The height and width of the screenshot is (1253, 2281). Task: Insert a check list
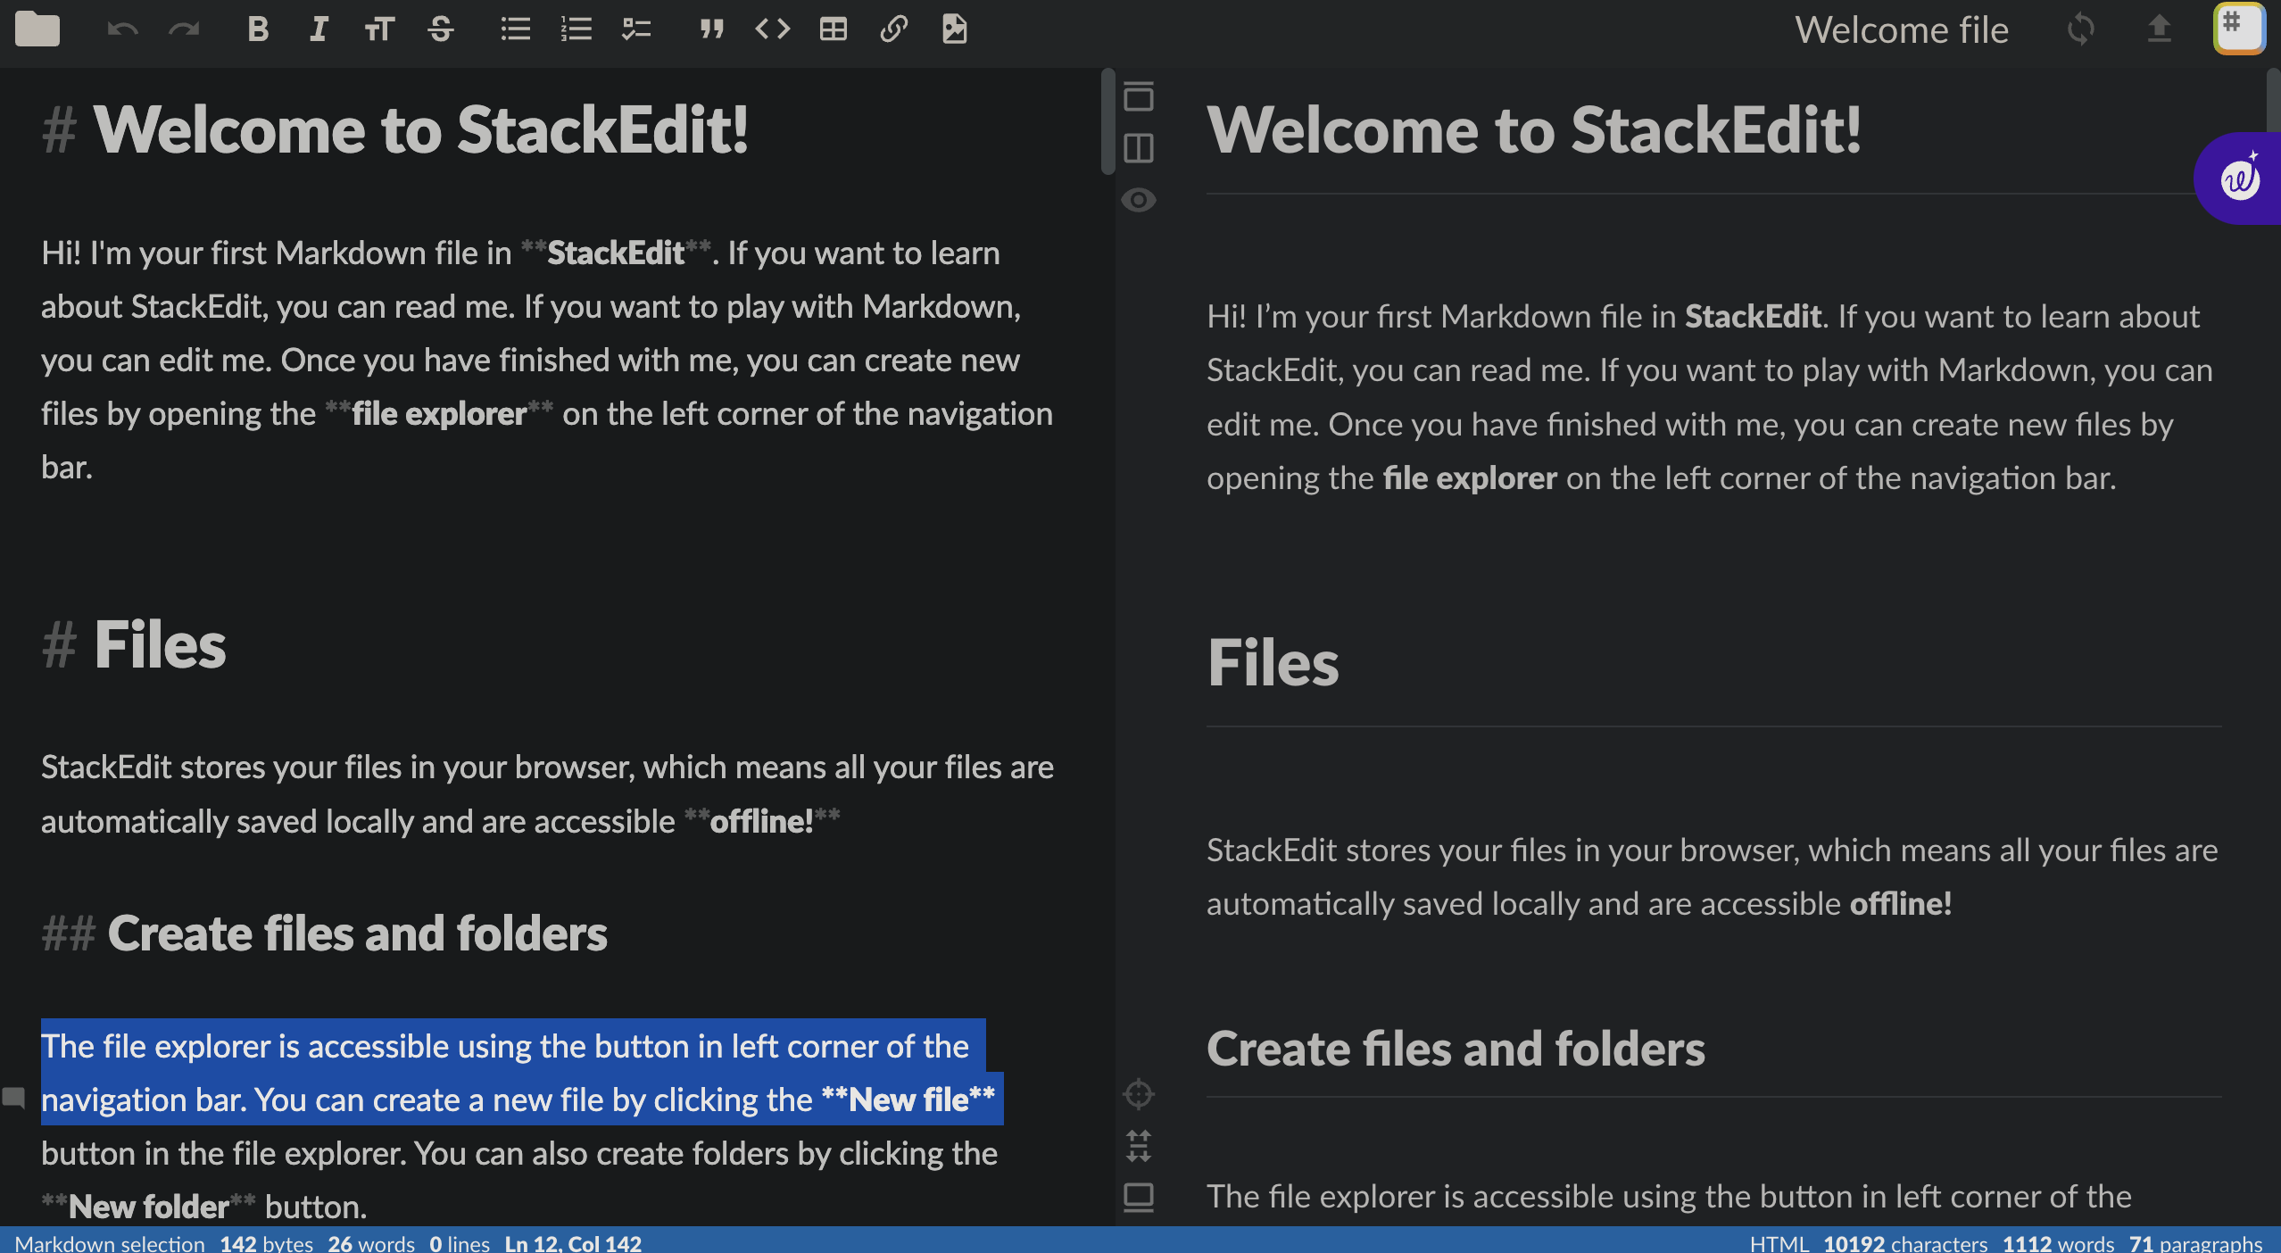click(x=636, y=29)
